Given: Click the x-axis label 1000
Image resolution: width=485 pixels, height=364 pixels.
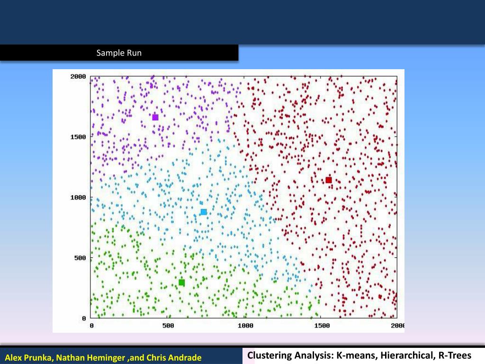Looking at the screenshot, I should point(245,326).
